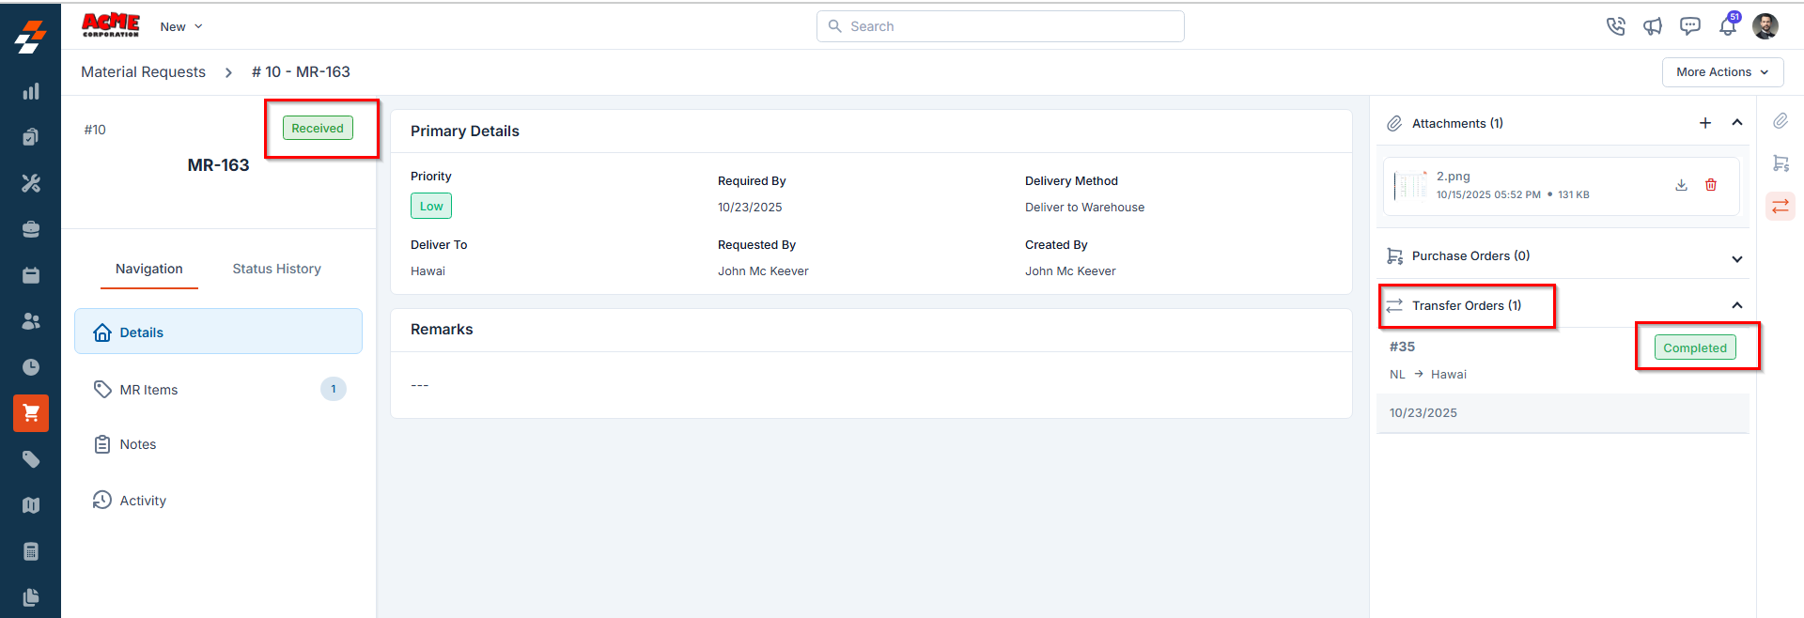Screen dimensions: 1804x618
Task: Delete the 2.png attachment
Action: pos(1711,185)
